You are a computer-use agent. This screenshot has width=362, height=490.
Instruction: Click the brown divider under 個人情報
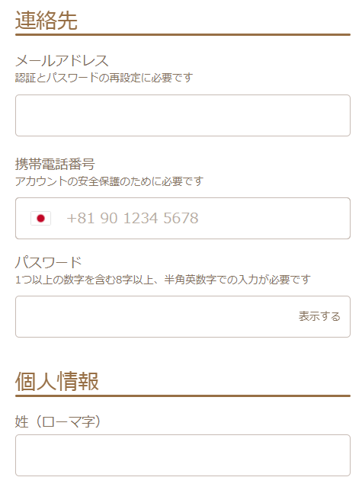183,396
